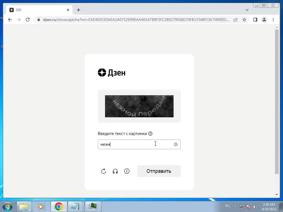Click scrollbar down arrow
283x212 pixels.
click(x=277, y=195)
